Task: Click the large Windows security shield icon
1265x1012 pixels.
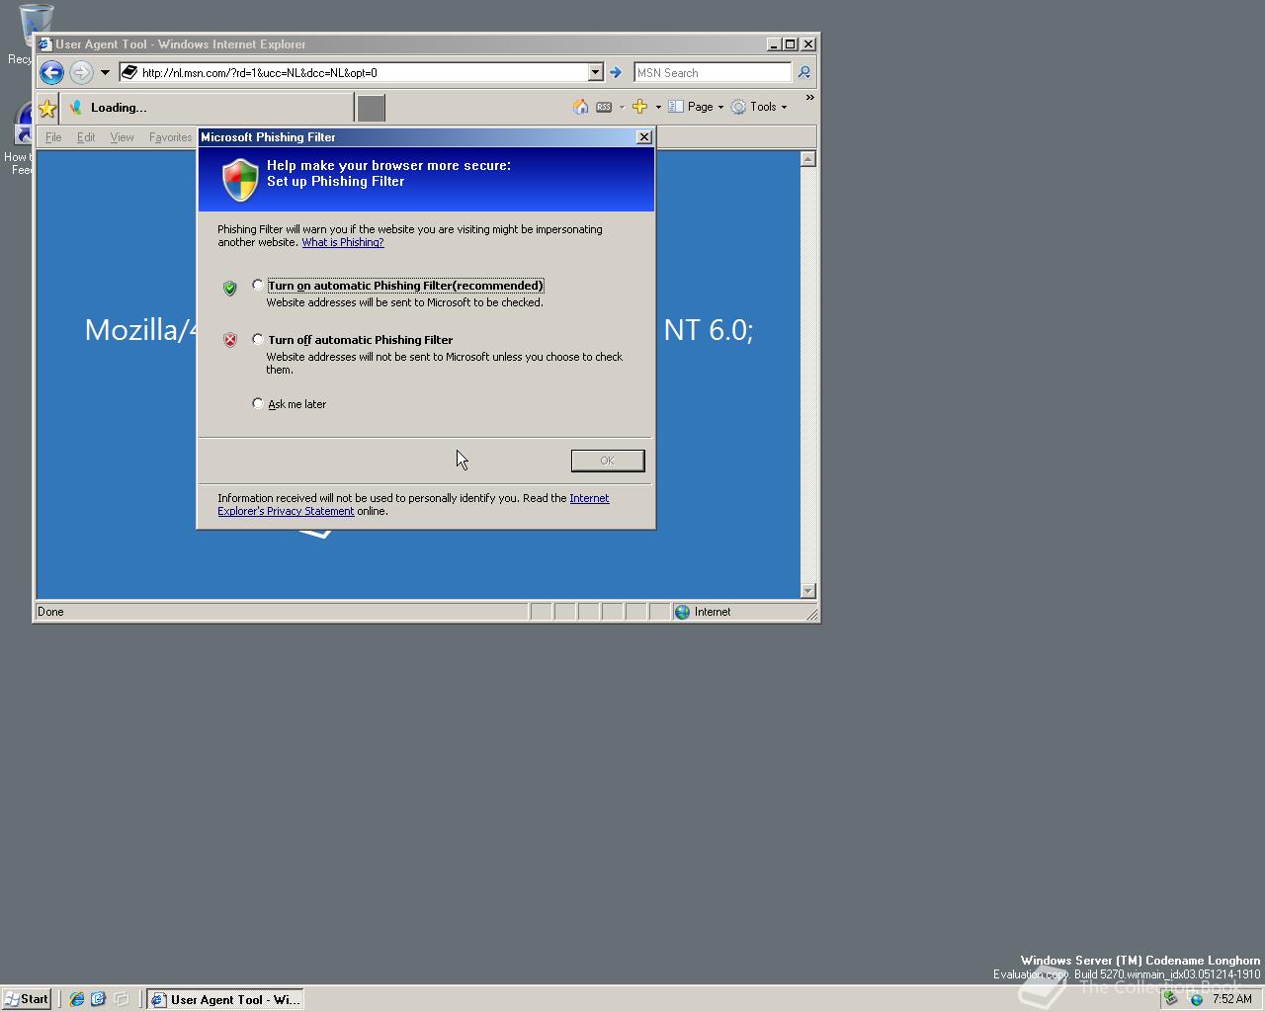Action: [240, 180]
